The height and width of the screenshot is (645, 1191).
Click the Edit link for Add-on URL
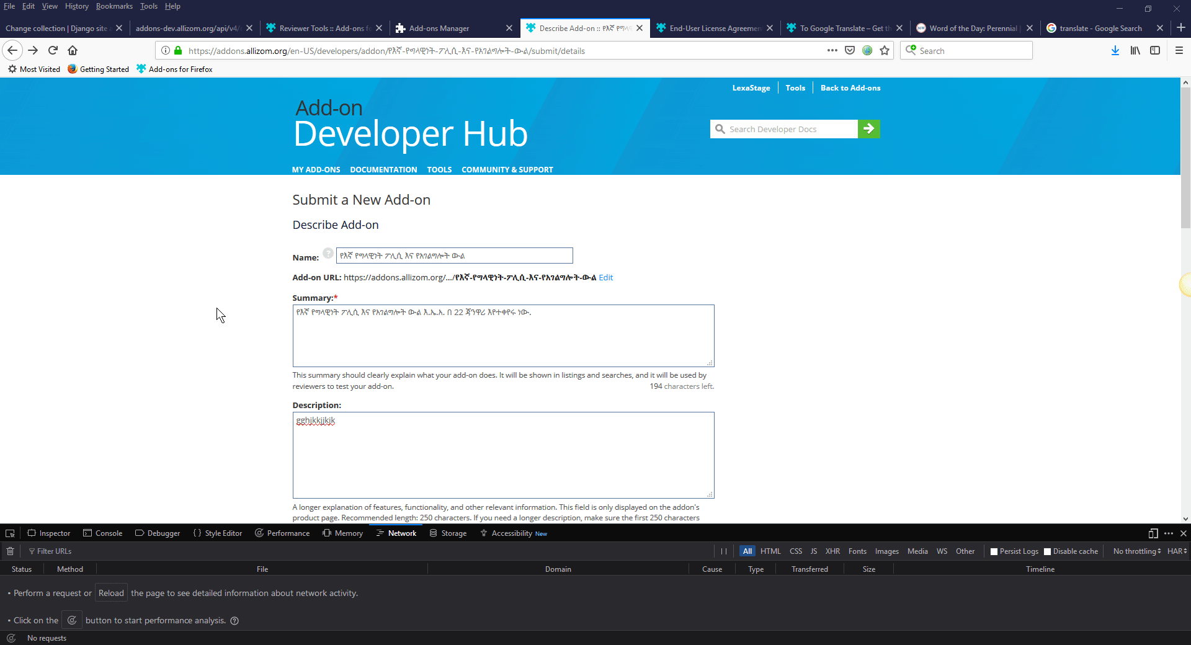tap(605, 277)
